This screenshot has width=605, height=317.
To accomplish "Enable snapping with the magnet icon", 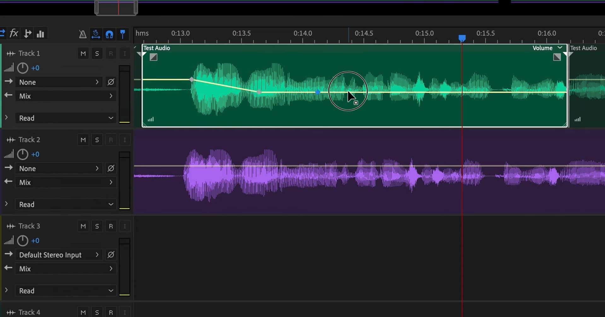I will tap(109, 34).
